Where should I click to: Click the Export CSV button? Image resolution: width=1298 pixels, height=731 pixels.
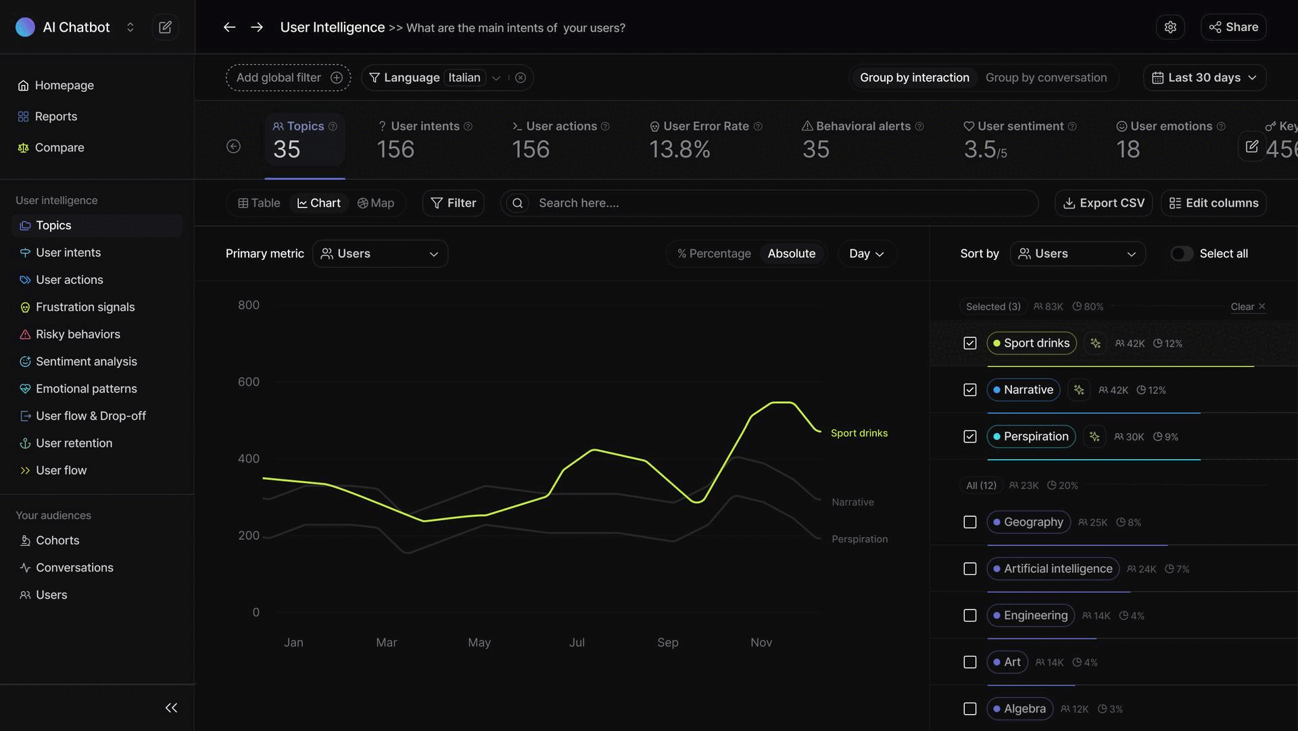(1103, 203)
